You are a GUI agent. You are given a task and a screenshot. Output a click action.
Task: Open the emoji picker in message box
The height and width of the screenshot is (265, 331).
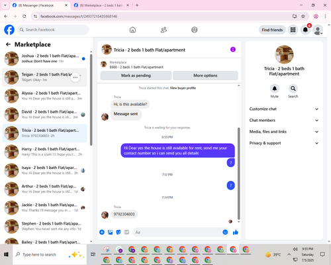coord(225,232)
